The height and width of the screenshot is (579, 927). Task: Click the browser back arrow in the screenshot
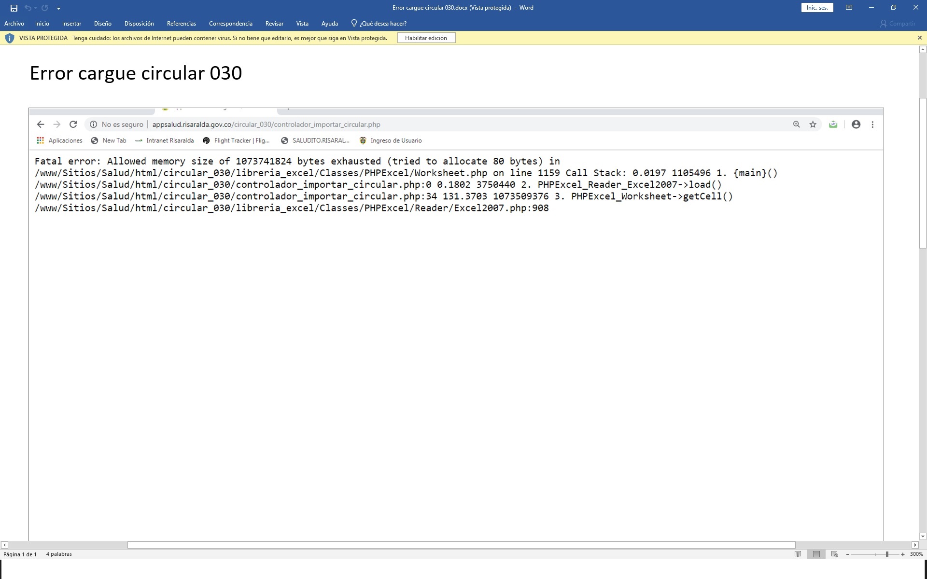41,124
